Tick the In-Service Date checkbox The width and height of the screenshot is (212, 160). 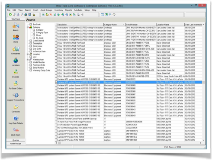[x=31, y=51]
